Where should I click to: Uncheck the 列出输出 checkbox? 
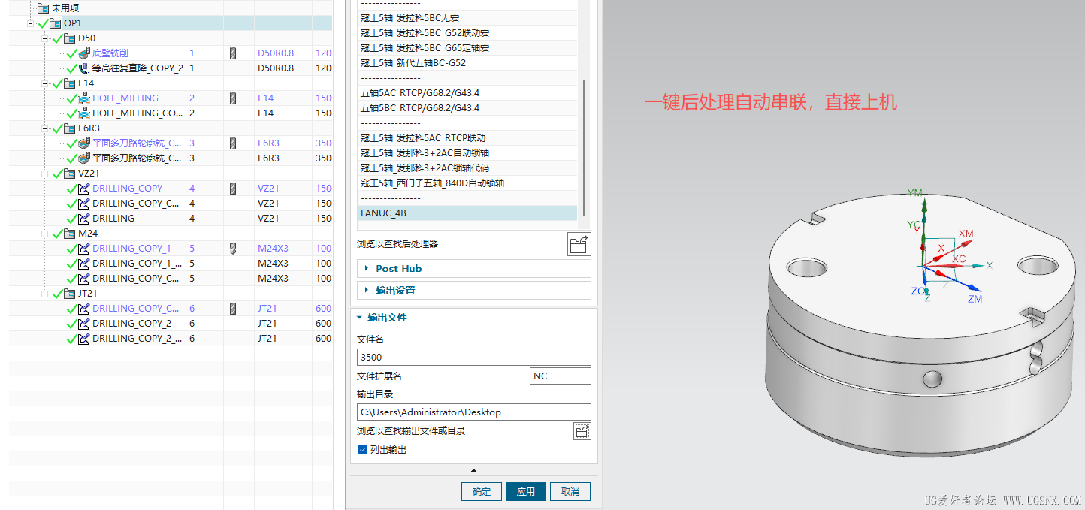(363, 450)
